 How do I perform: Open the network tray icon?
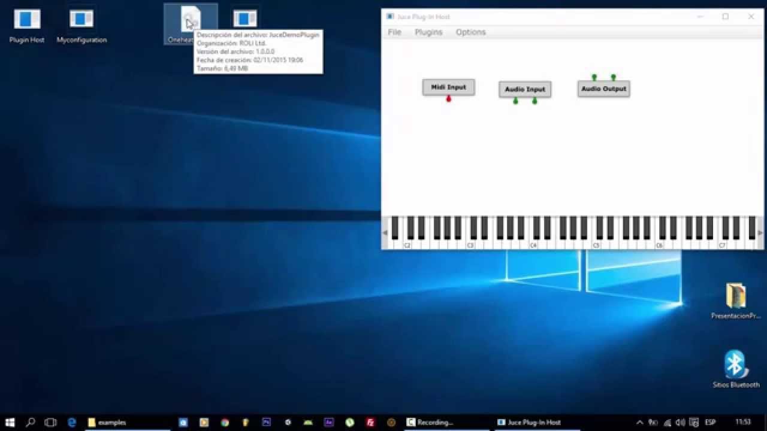[667, 422]
